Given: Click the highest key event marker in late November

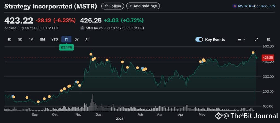Looking at the screenshot, I should [x=91, y=54].
